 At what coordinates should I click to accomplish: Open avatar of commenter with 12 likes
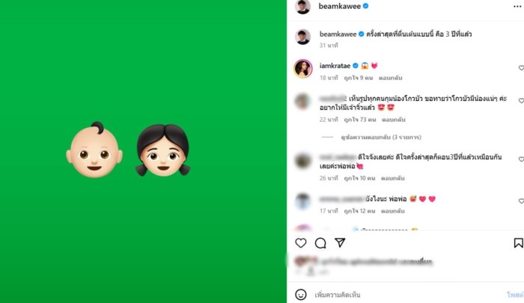[302, 201]
